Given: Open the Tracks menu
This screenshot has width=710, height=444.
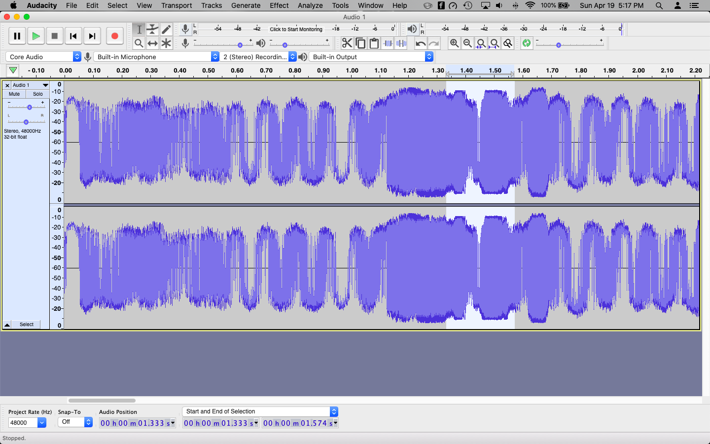Looking at the screenshot, I should click(x=212, y=5).
